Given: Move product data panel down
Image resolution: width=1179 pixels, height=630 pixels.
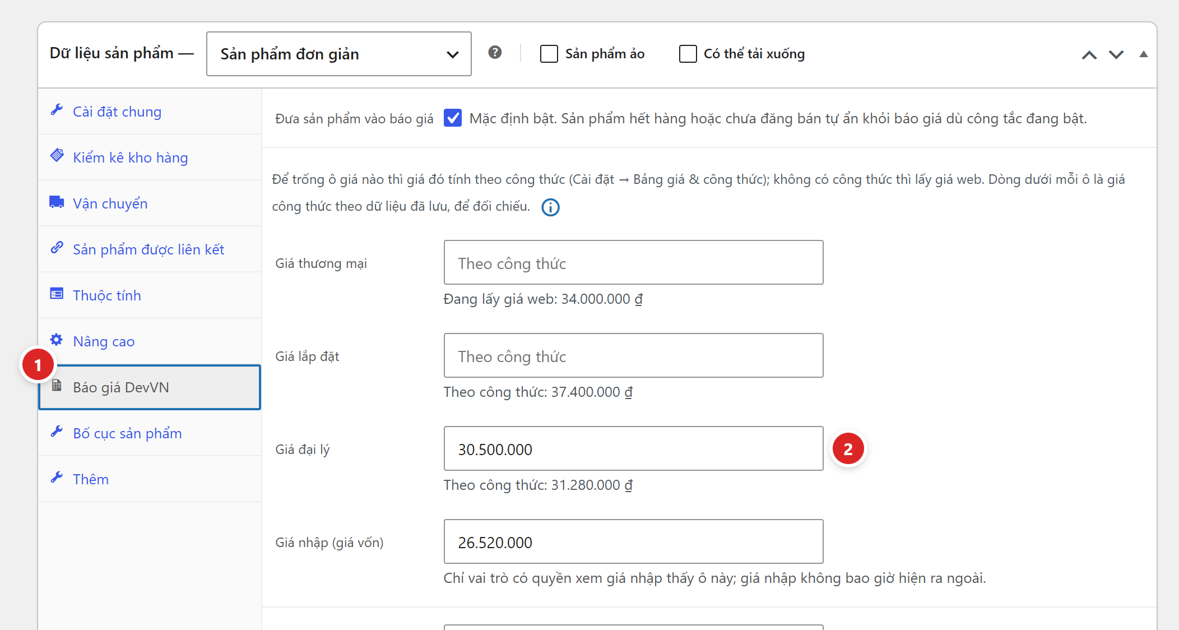Looking at the screenshot, I should [x=1116, y=54].
